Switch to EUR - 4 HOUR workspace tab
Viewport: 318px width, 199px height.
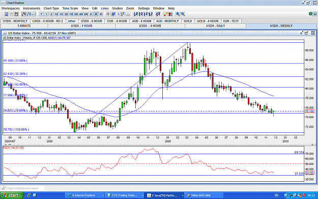pyautogui.click(x=117, y=21)
